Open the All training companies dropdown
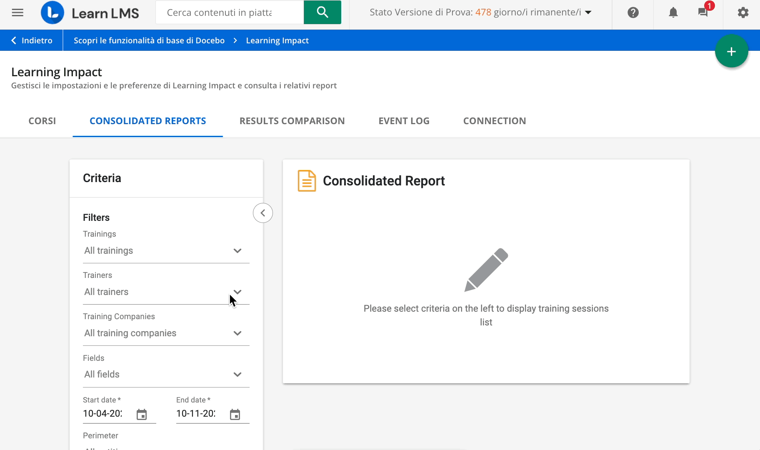This screenshot has width=760, height=450. click(x=166, y=333)
